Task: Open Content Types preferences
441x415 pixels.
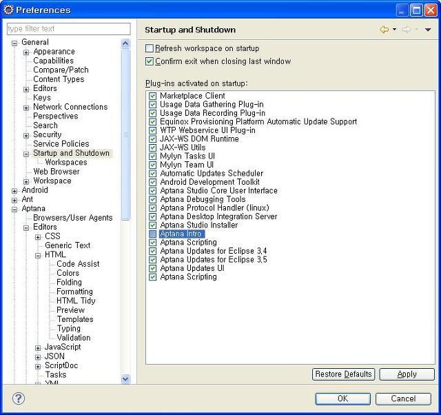Action: point(59,79)
